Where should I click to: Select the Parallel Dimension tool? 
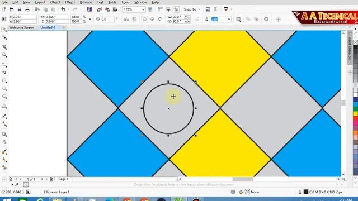click(4, 116)
